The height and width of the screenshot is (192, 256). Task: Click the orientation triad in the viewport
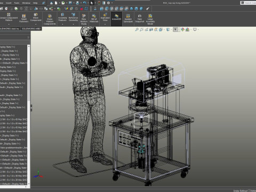point(38,175)
